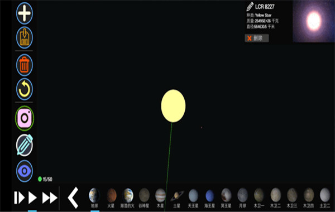Toggle the eye visibility icon
Image resolution: width=335 pixels, height=212 pixels.
[25, 171]
